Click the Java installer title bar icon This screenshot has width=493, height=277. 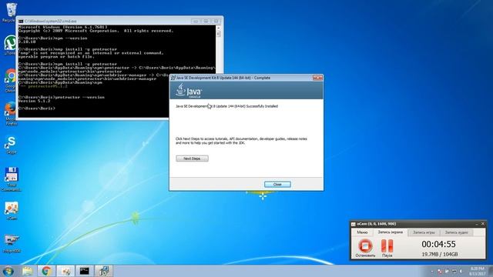coord(173,78)
